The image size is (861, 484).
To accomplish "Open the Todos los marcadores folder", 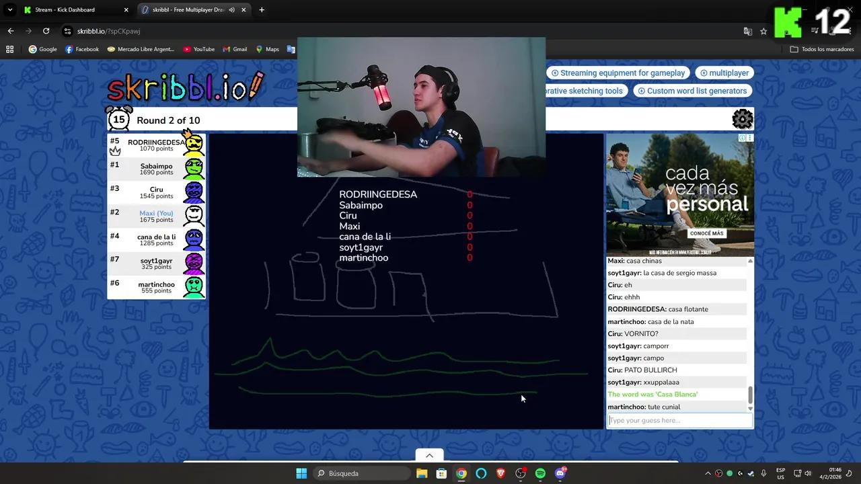I will [822, 48].
